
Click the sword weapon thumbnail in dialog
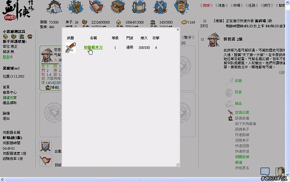(x=70, y=48)
